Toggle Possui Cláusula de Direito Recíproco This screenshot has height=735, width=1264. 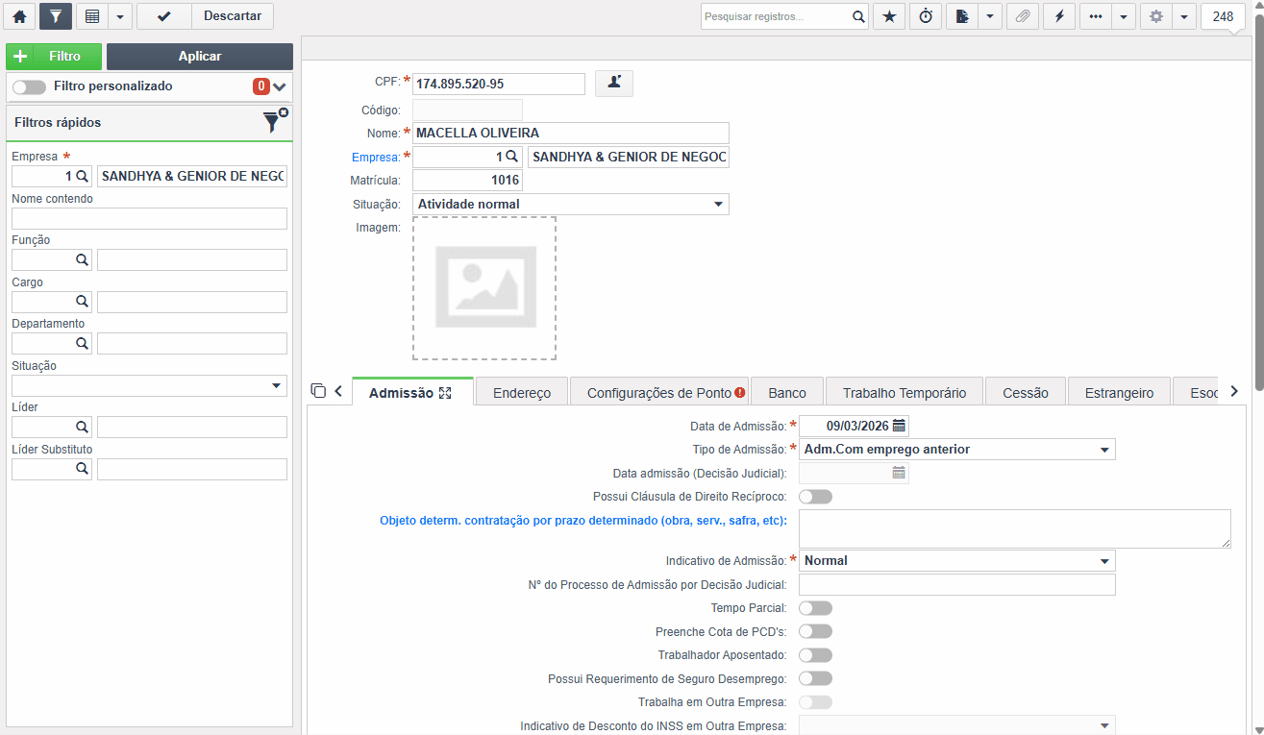(815, 497)
